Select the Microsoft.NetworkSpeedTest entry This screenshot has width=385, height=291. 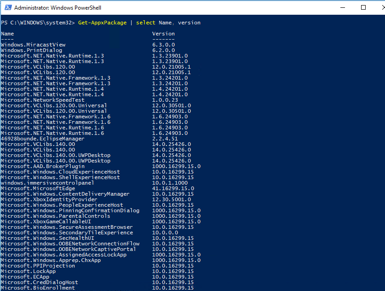click(43, 100)
